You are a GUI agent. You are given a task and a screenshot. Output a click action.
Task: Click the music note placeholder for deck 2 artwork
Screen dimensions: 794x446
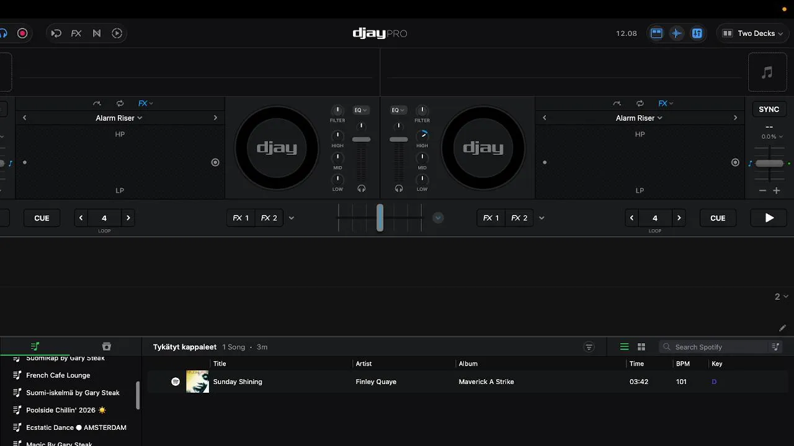pyautogui.click(x=767, y=72)
